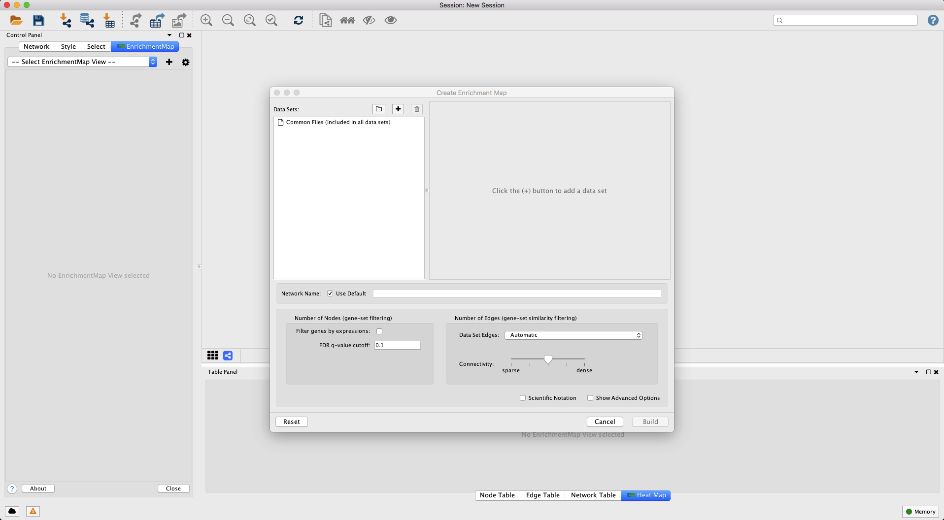Export table to file icon
Viewport: 944px width, 520px height.
click(x=157, y=20)
